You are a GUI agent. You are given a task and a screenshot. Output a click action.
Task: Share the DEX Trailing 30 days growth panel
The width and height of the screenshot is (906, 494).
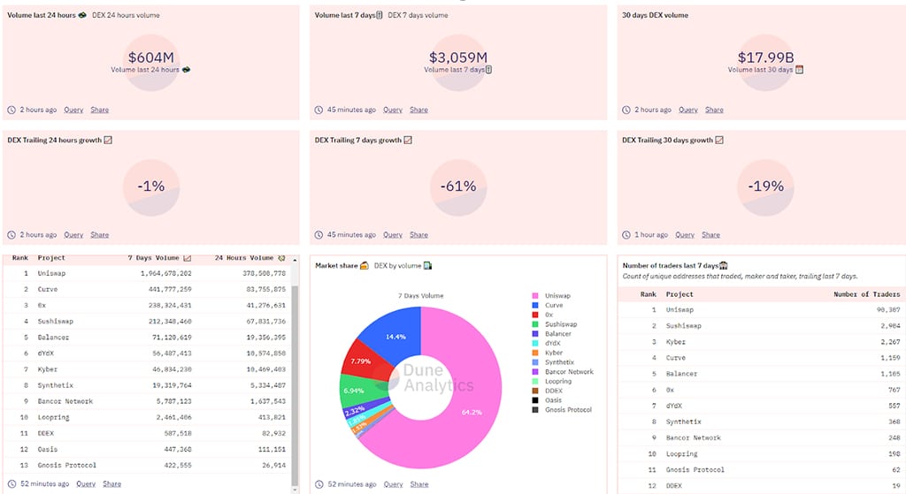point(710,235)
